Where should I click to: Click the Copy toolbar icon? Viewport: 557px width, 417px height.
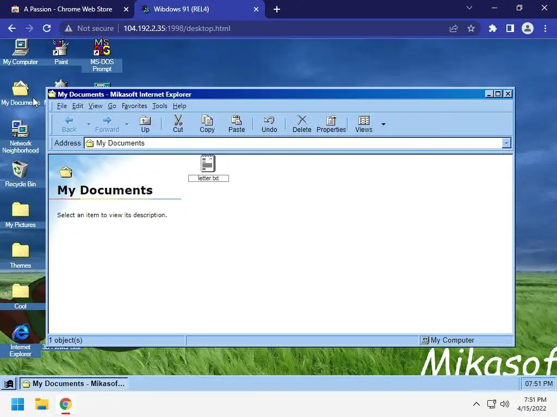tap(207, 124)
